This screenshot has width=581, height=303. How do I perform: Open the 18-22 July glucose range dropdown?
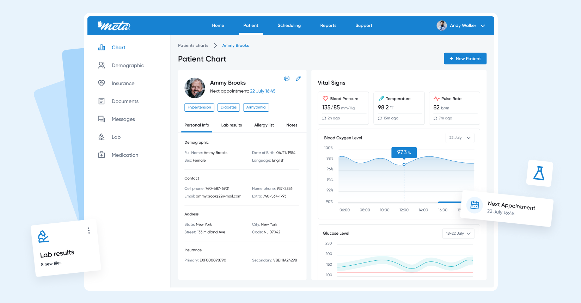(x=458, y=234)
